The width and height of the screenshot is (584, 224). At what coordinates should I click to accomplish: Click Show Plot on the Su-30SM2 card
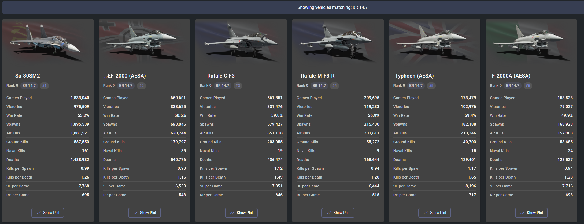pyautogui.click(x=48, y=213)
